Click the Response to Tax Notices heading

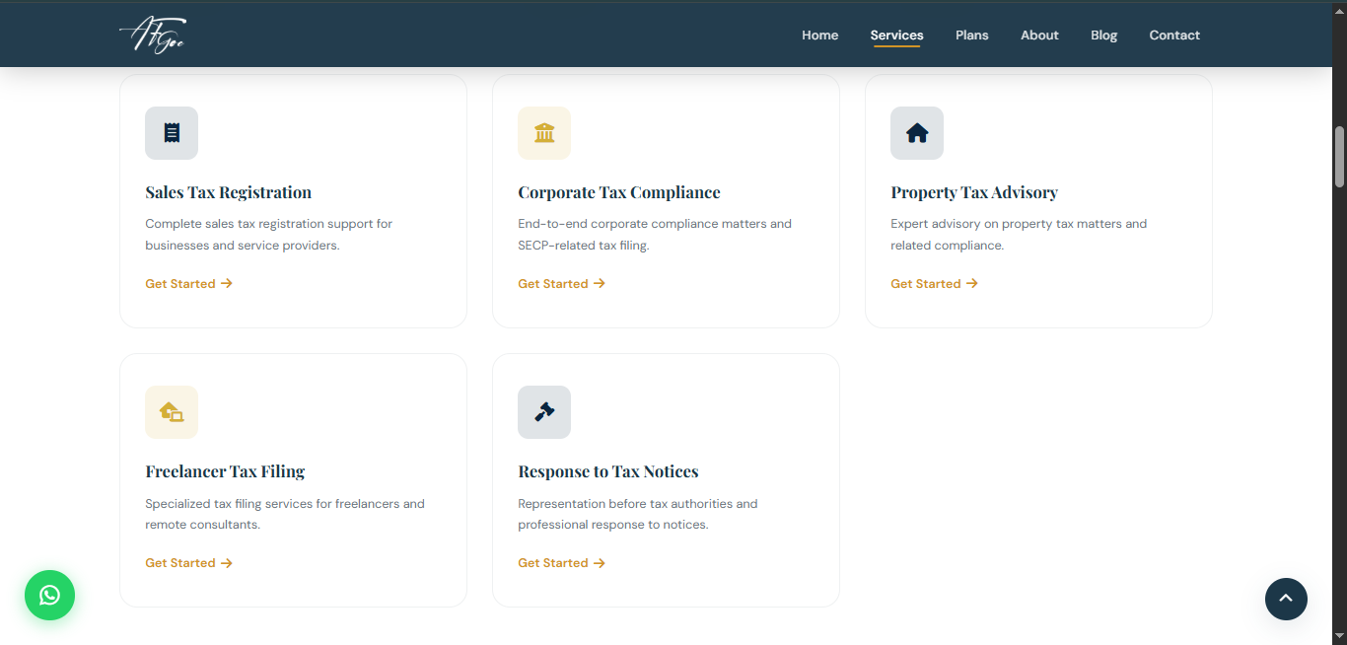point(608,471)
